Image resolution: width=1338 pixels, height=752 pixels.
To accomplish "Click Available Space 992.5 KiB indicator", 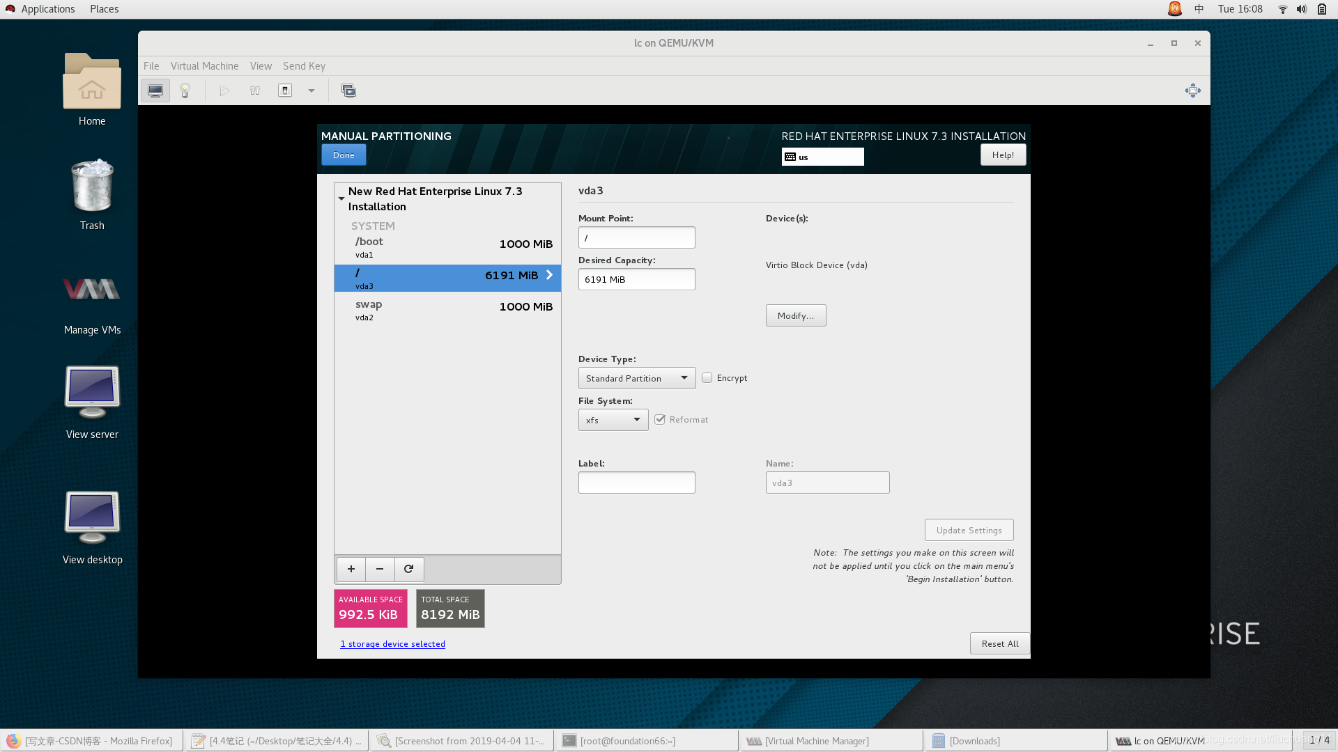I will (x=371, y=609).
